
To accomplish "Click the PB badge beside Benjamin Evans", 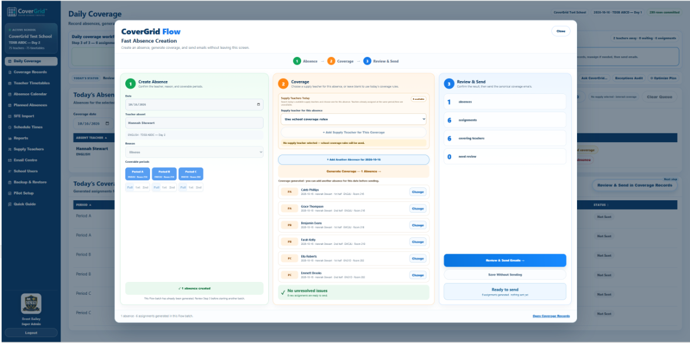I will pyautogui.click(x=289, y=225).
